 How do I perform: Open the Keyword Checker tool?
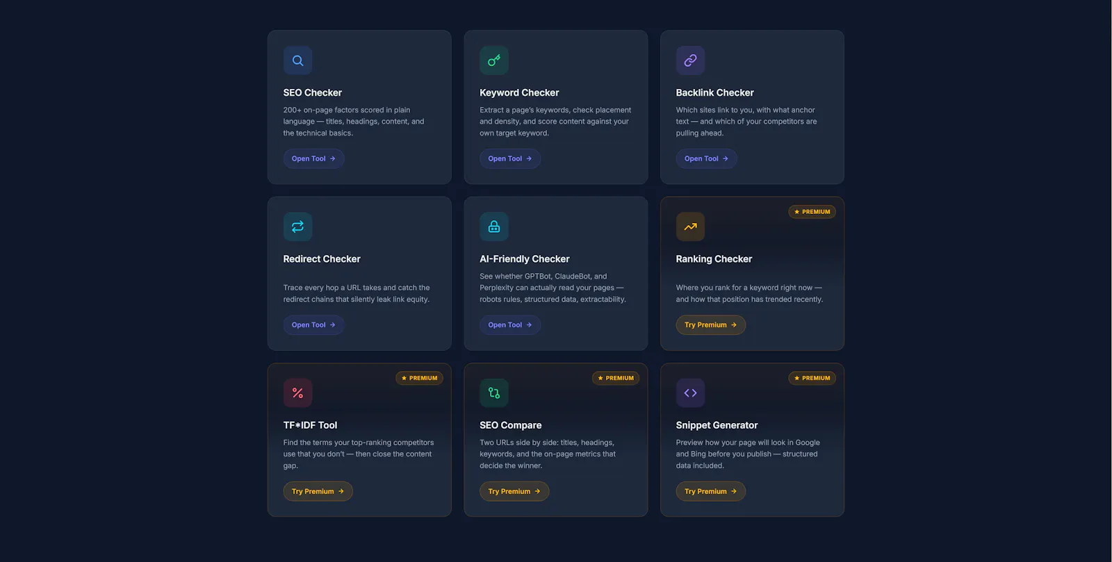click(x=510, y=158)
